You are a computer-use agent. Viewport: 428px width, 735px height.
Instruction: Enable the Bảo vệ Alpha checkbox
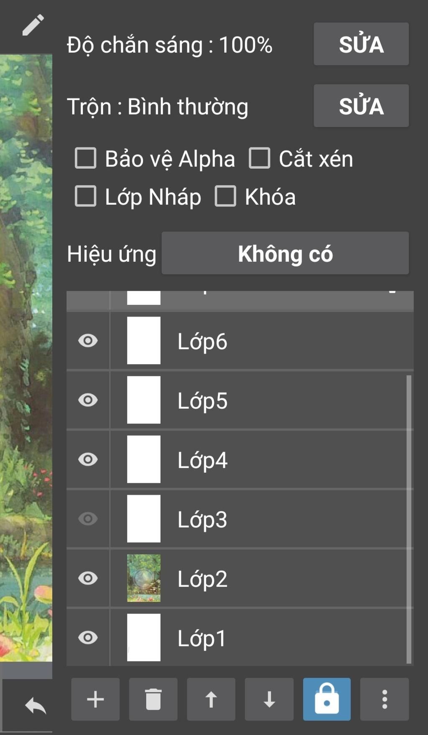[x=86, y=158]
